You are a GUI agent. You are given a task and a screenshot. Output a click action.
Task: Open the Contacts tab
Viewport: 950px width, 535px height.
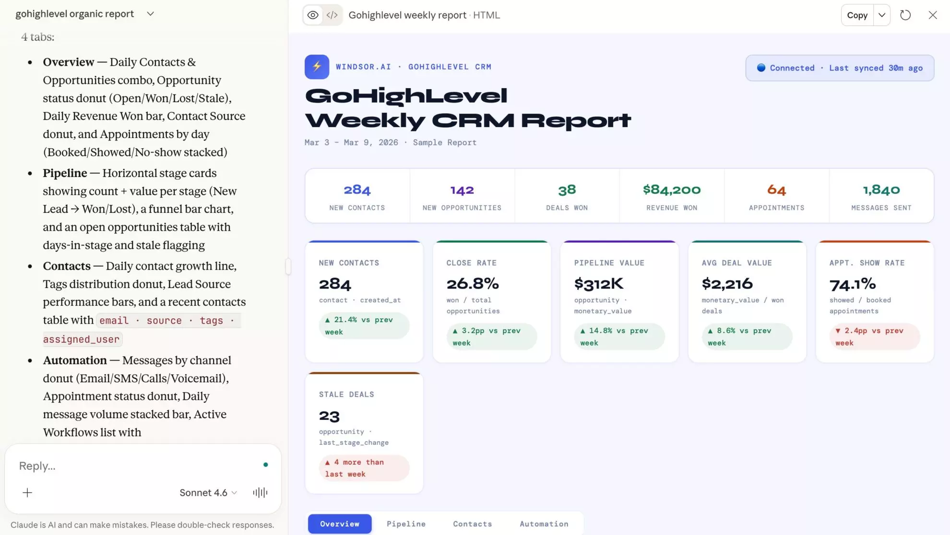(x=472, y=523)
